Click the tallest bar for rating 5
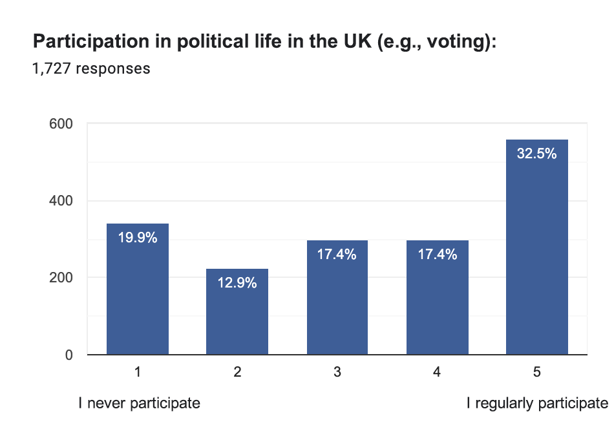The width and height of the screenshot is (614, 440). 537,258
